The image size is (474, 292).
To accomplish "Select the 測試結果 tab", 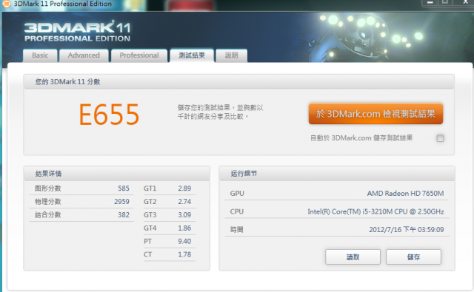I will [x=192, y=55].
